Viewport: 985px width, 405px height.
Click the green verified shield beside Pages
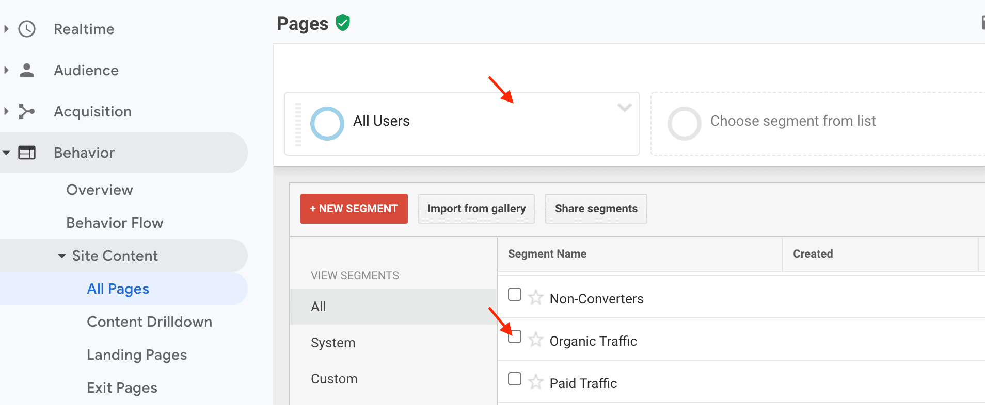click(343, 23)
